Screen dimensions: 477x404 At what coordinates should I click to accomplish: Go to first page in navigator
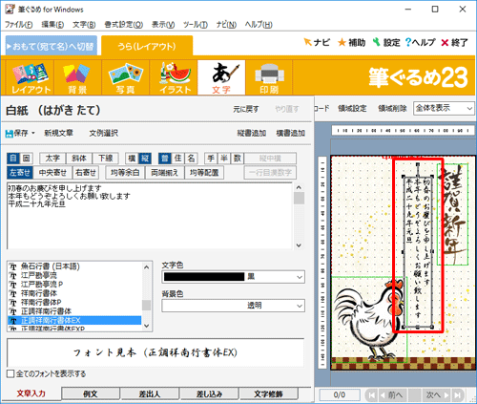coord(371,395)
